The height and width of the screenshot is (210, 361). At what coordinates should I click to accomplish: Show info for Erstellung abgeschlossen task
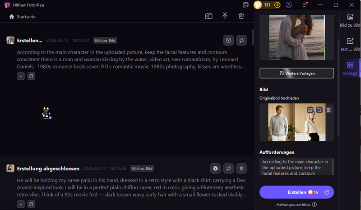pyautogui.click(x=216, y=169)
